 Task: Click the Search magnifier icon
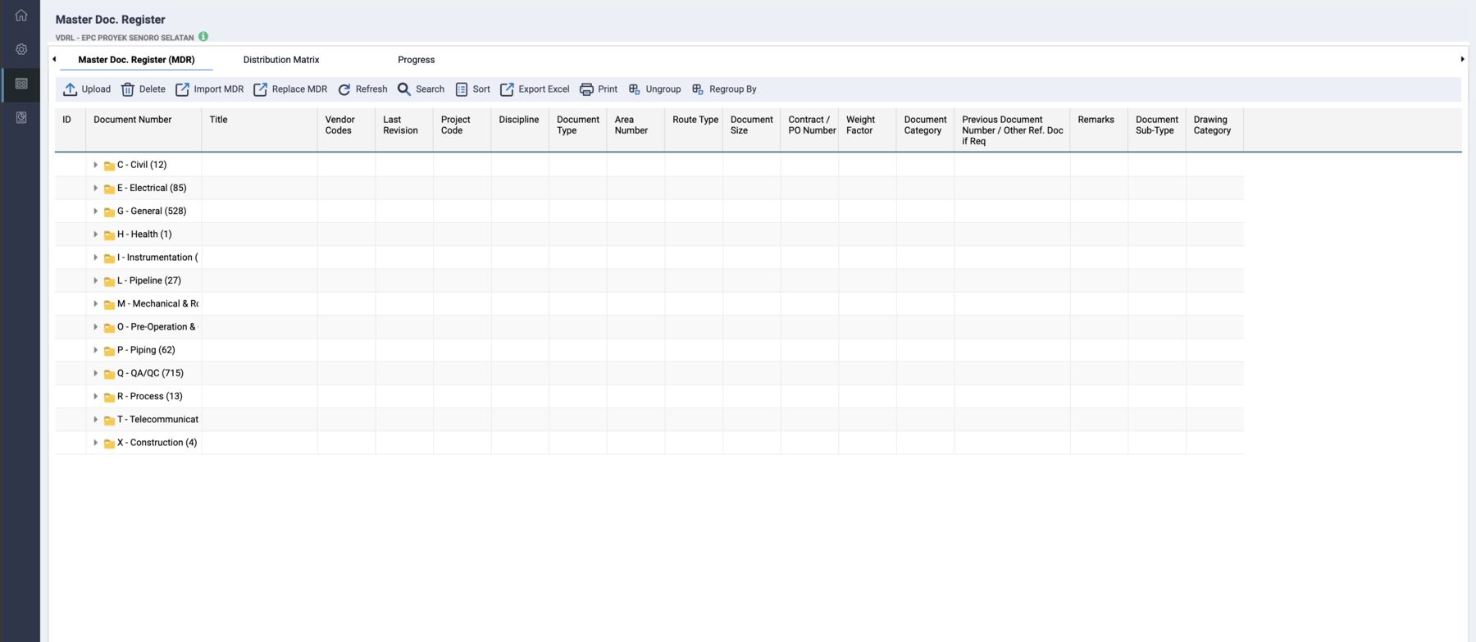404,89
